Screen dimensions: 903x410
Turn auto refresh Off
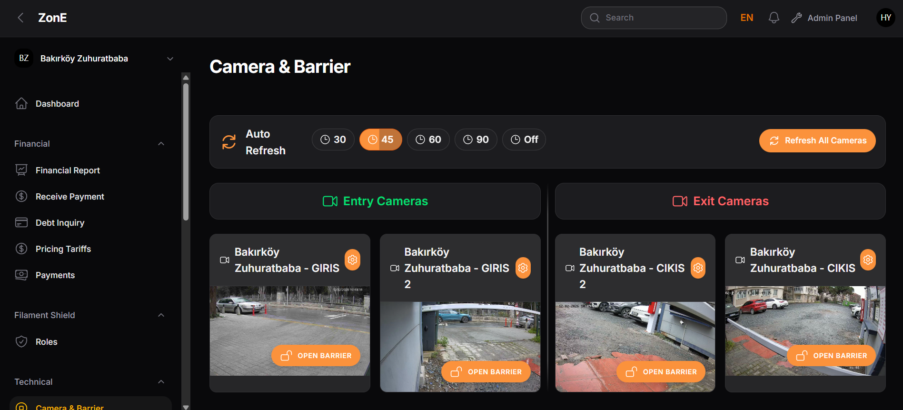pos(524,140)
